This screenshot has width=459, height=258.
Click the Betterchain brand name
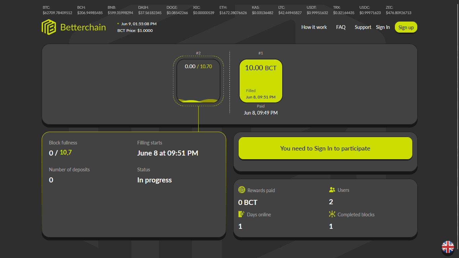(x=83, y=27)
